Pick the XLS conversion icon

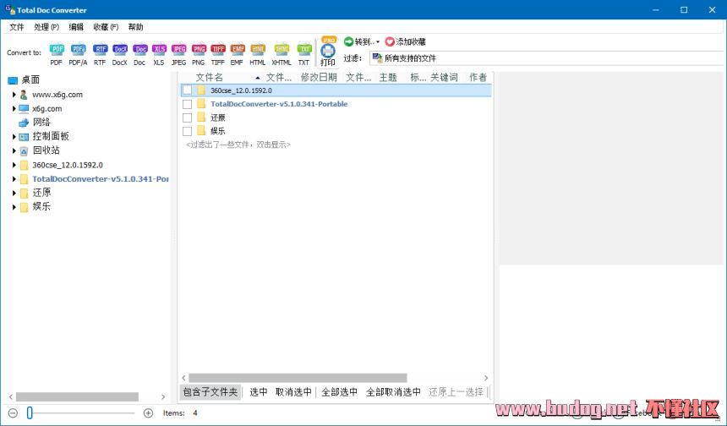click(x=159, y=50)
